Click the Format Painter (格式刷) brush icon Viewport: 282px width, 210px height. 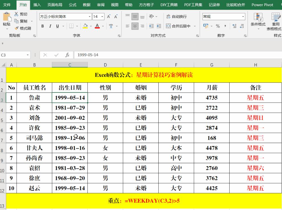click(x=17, y=28)
